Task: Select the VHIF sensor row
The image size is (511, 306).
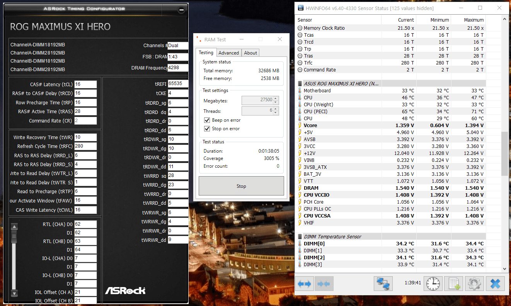Action: click(391, 223)
